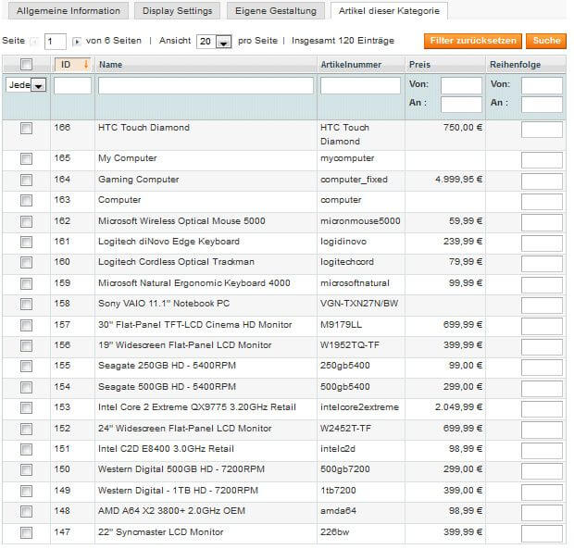Click the Artikelnummer filter input field

point(360,85)
